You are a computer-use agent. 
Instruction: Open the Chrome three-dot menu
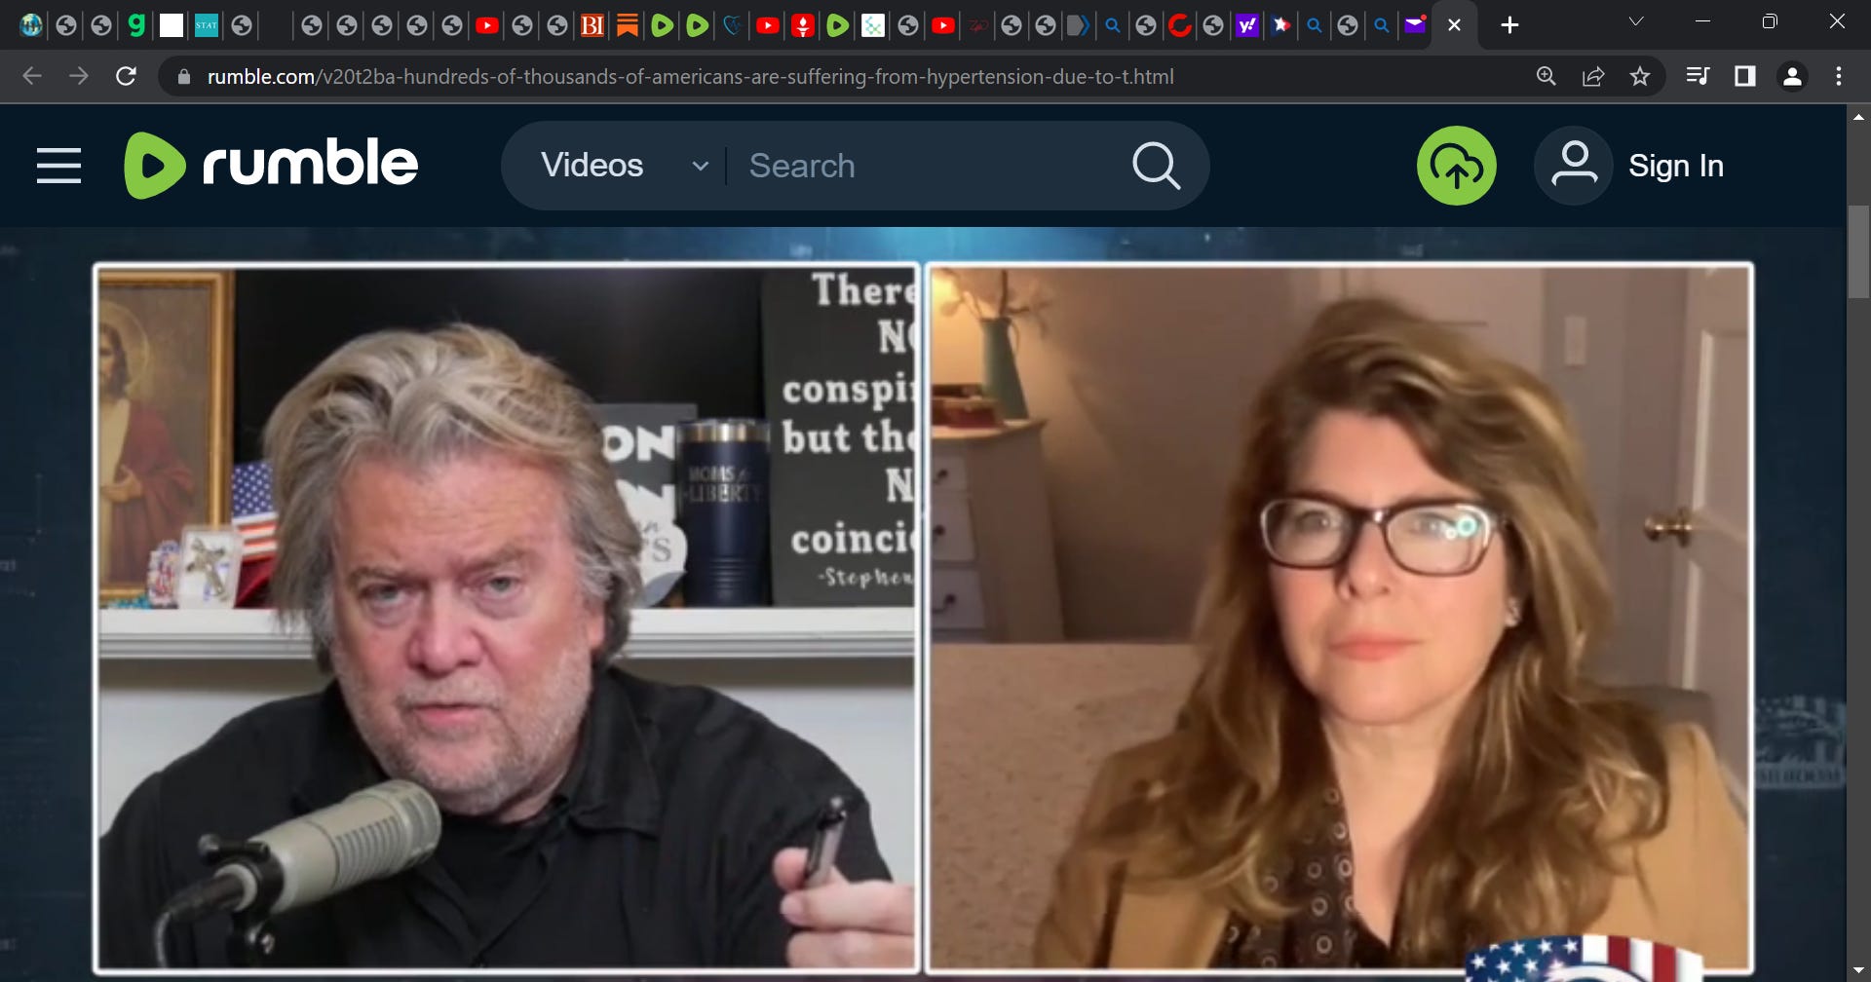click(1839, 76)
